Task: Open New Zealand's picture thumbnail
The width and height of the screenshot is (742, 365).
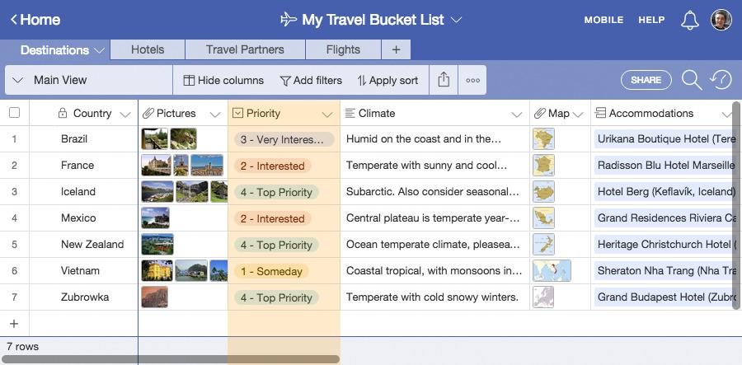Action: pyautogui.click(x=157, y=245)
